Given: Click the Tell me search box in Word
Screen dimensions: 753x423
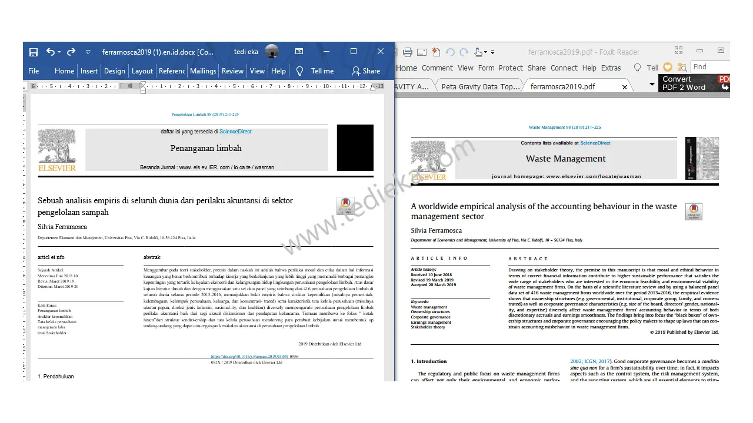Looking at the screenshot, I should (322, 71).
